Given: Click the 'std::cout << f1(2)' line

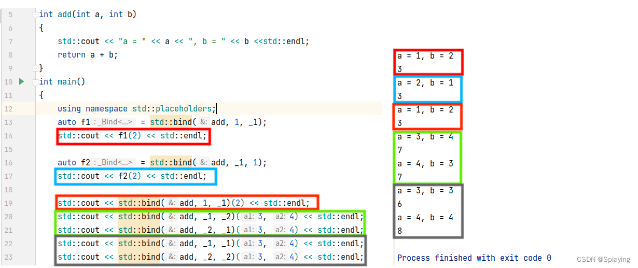Looking at the screenshot, I should [132, 136].
